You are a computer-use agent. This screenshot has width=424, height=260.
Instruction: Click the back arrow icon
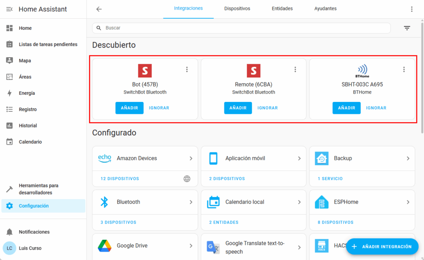99,9
